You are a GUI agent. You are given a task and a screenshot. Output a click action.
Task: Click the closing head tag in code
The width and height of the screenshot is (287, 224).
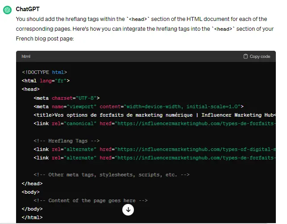coord(32,183)
